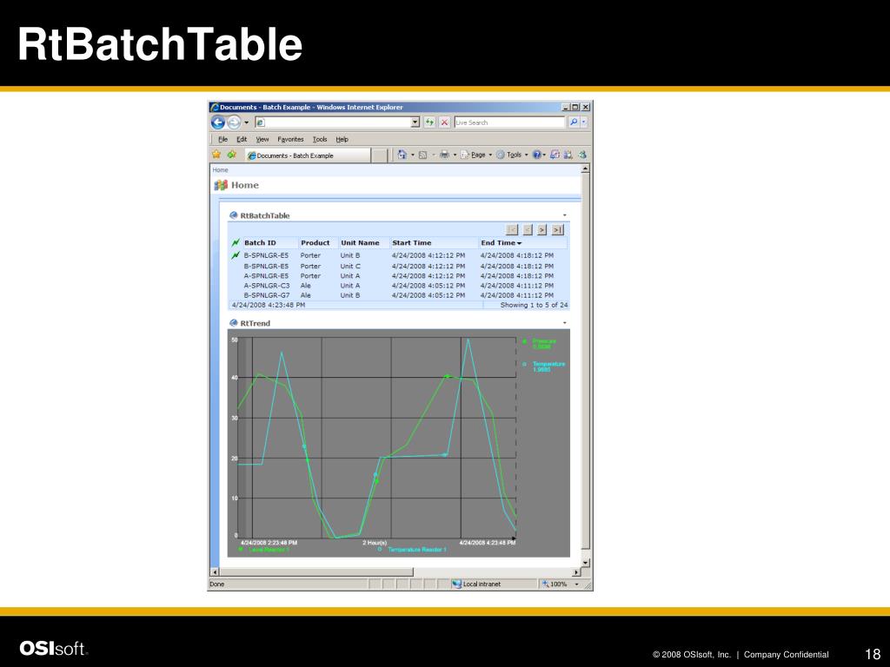The image size is (890, 667).
Task: Open the Page toolbar menu
Action: pos(475,155)
